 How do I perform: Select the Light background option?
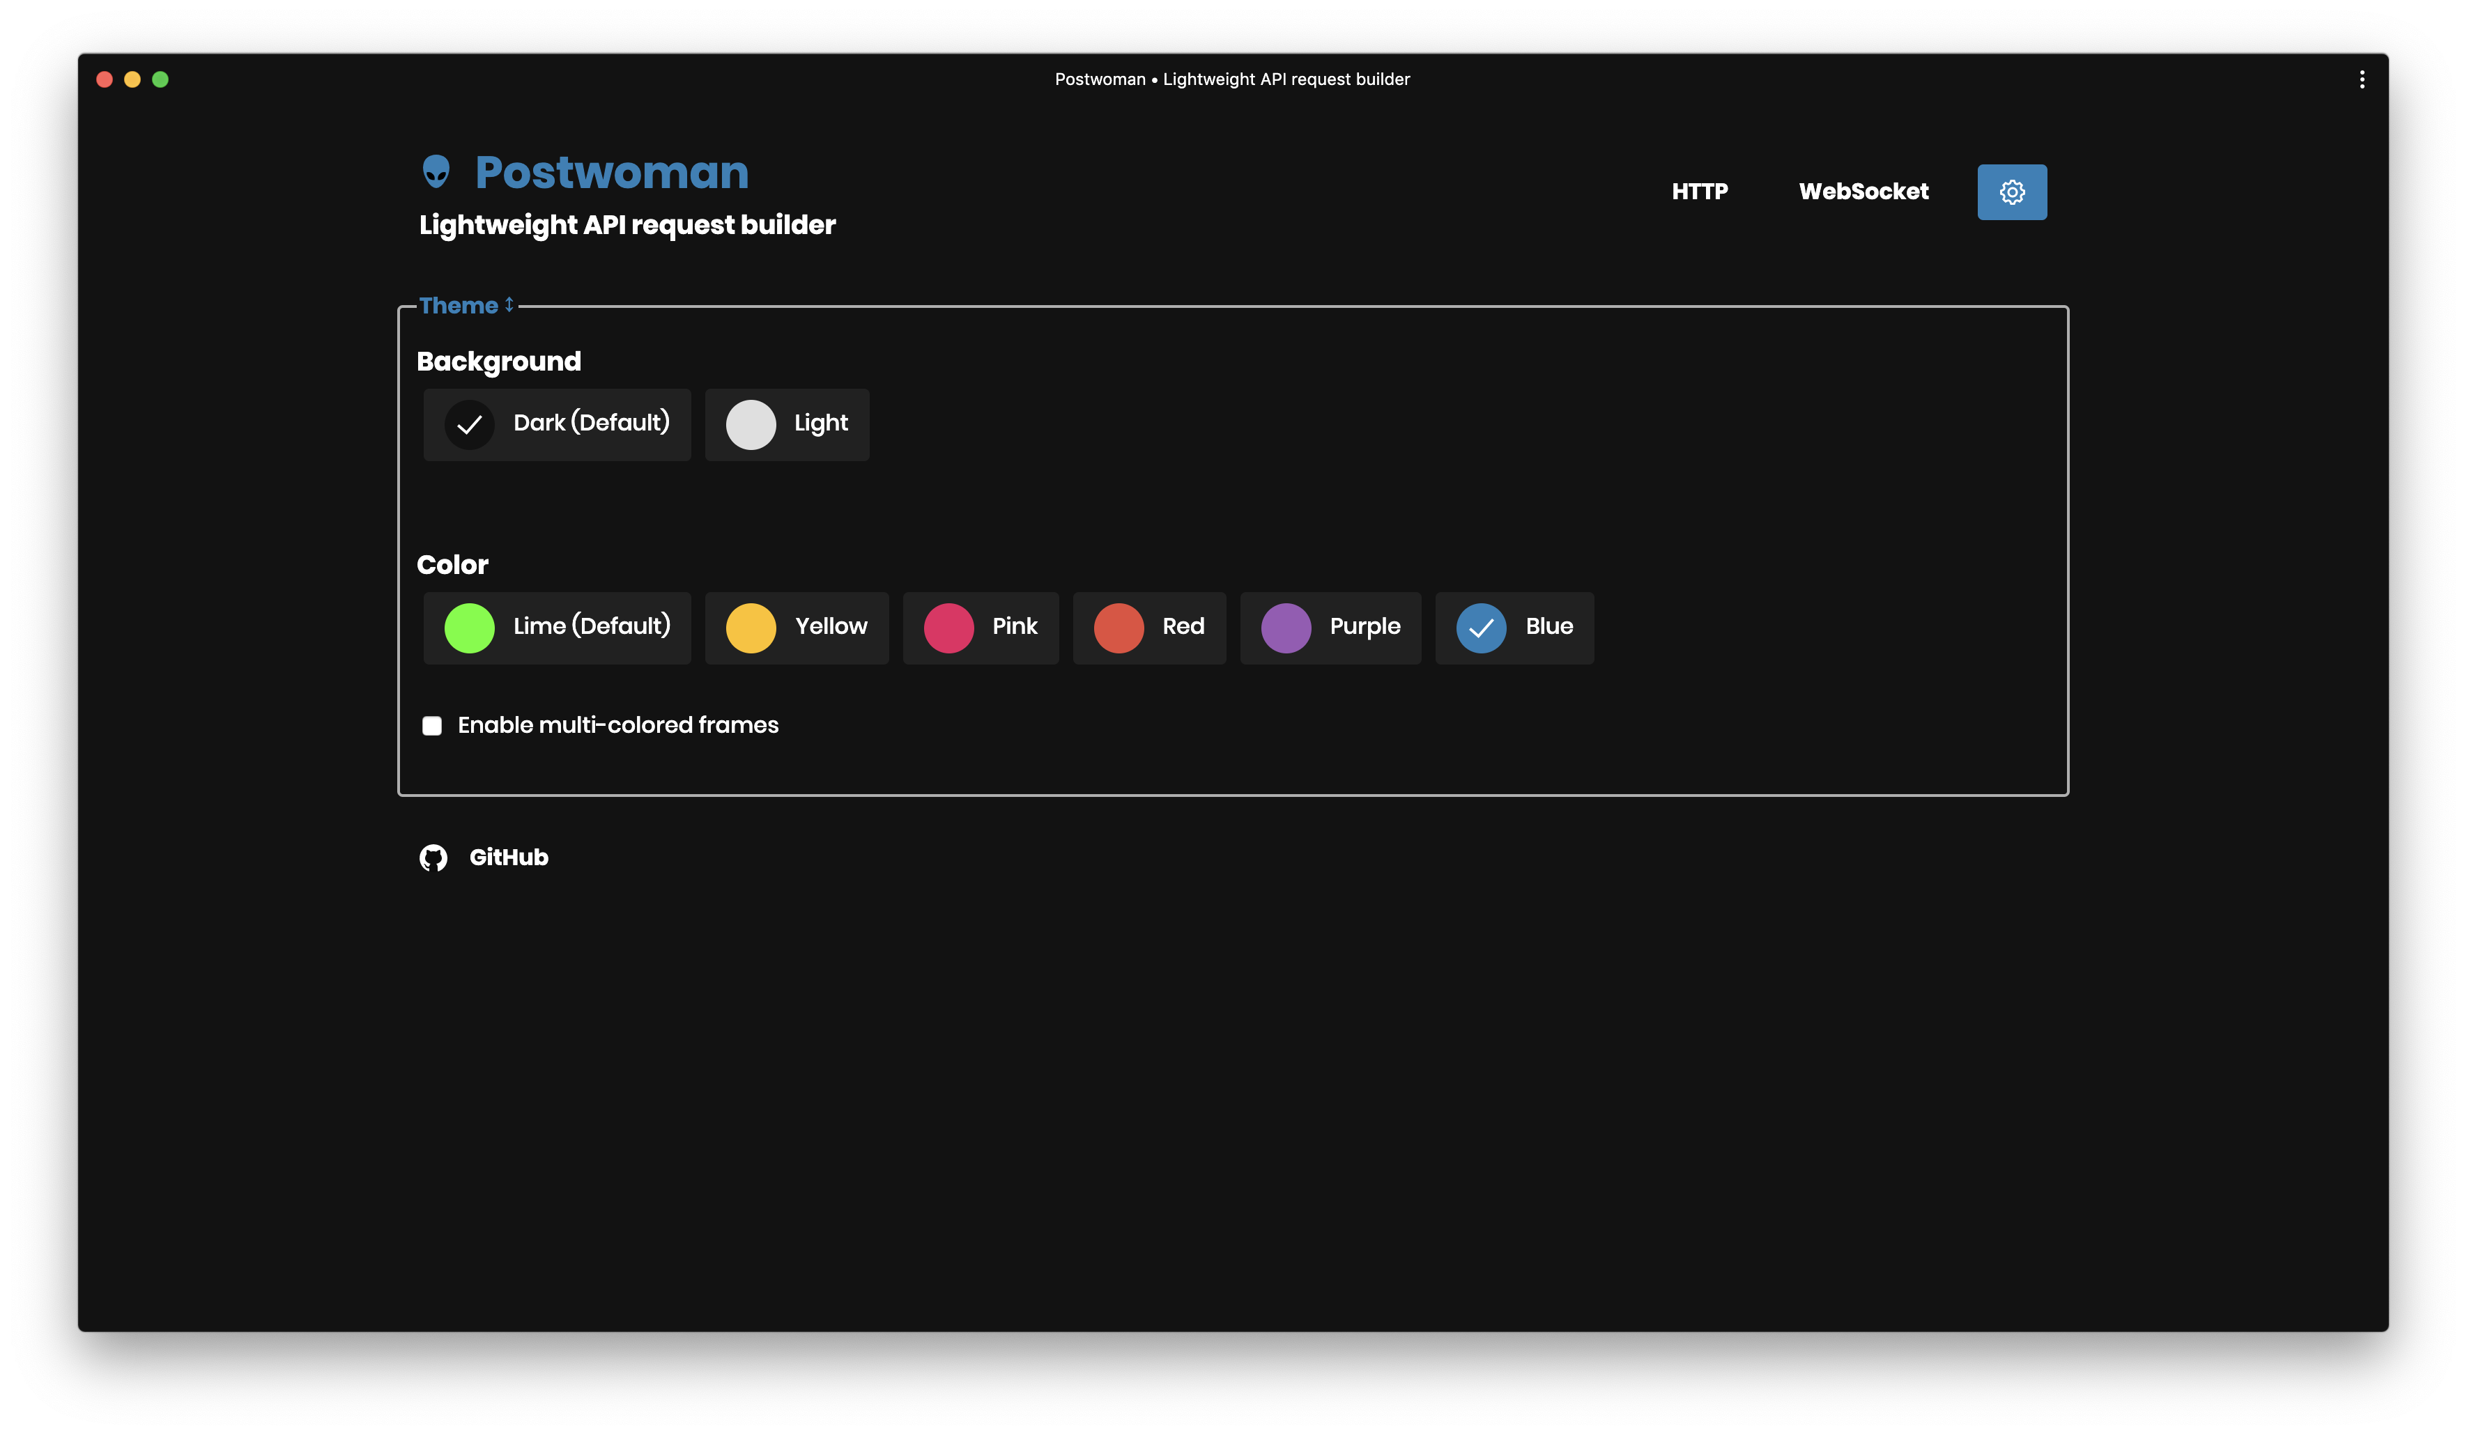pyautogui.click(x=786, y=424)
